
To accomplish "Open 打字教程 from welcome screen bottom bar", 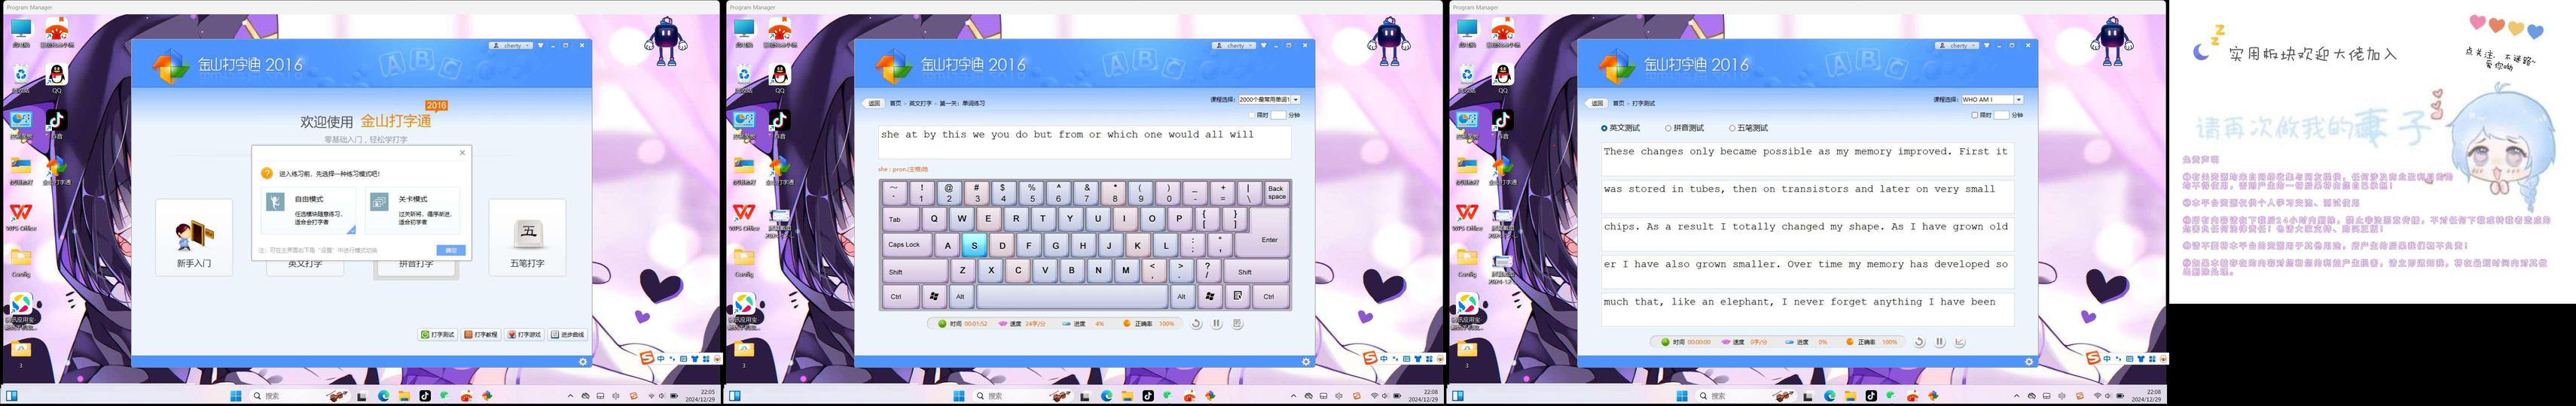I will pyautogui.click(x=481, y=334).
